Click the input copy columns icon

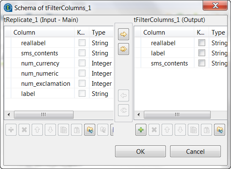(63, 130)
